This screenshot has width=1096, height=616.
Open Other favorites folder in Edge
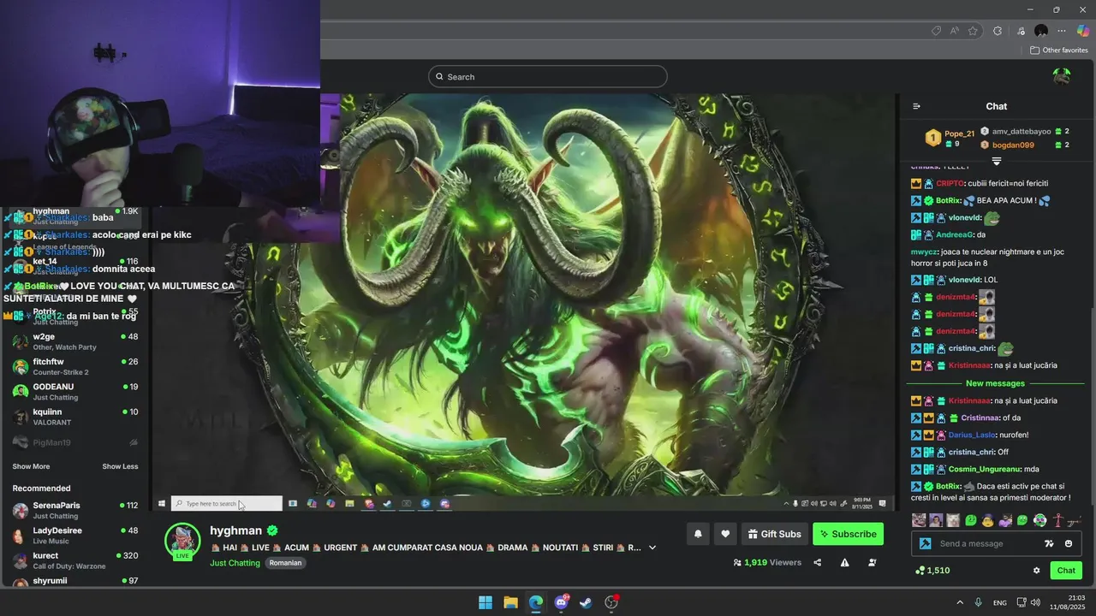(x=1058, y=50)
